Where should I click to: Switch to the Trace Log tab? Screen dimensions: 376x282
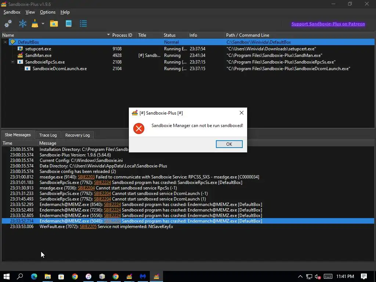coord(48,135)
